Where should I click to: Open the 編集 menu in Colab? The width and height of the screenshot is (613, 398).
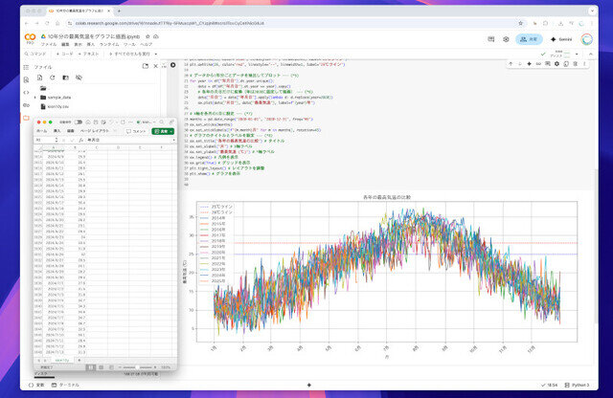point(65,45)
